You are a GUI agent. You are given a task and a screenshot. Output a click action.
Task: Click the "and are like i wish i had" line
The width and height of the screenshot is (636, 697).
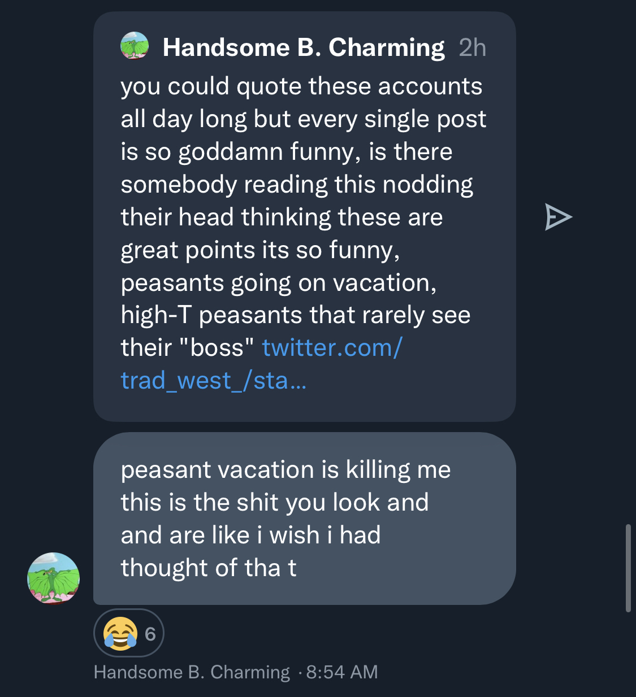(x=250, y=535)
